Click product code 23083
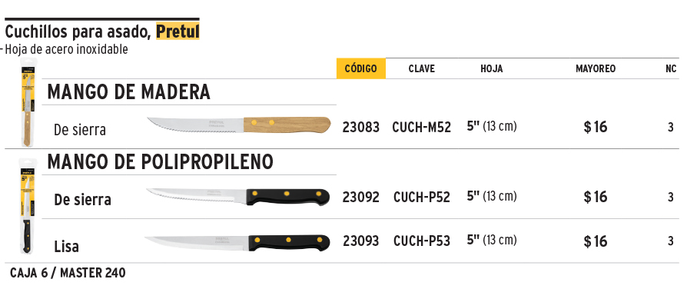 tap(361, 128)
